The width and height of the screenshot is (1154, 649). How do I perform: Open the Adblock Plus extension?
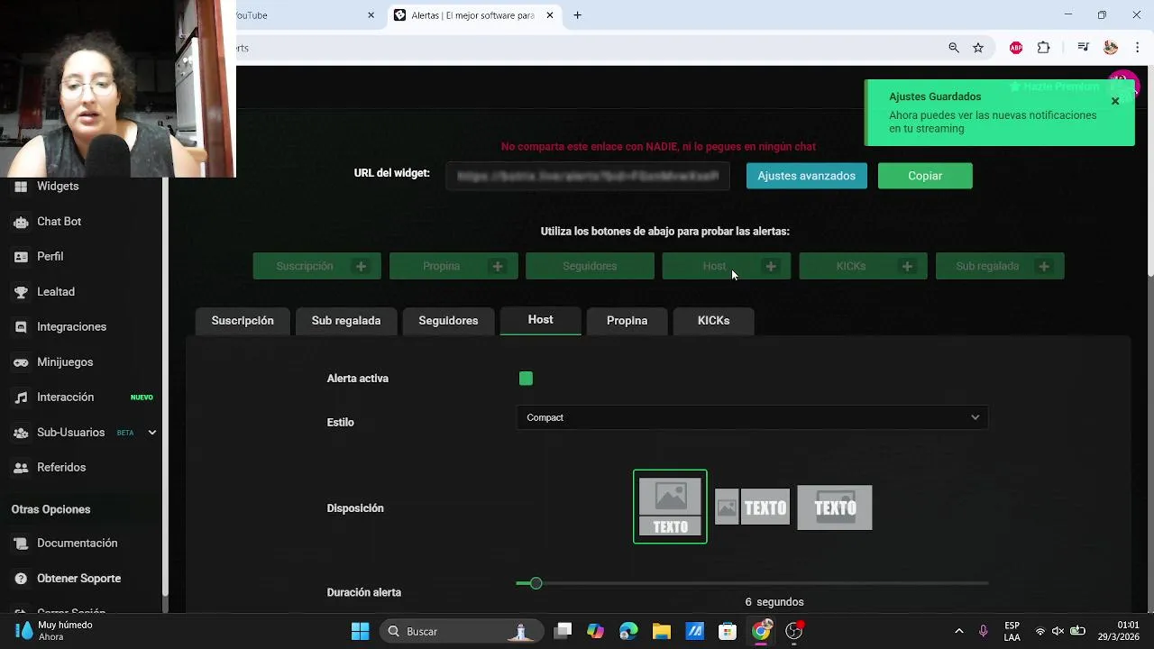coord(1016,48)
